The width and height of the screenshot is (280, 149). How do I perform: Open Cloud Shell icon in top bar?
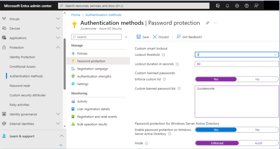click(218, 6)
